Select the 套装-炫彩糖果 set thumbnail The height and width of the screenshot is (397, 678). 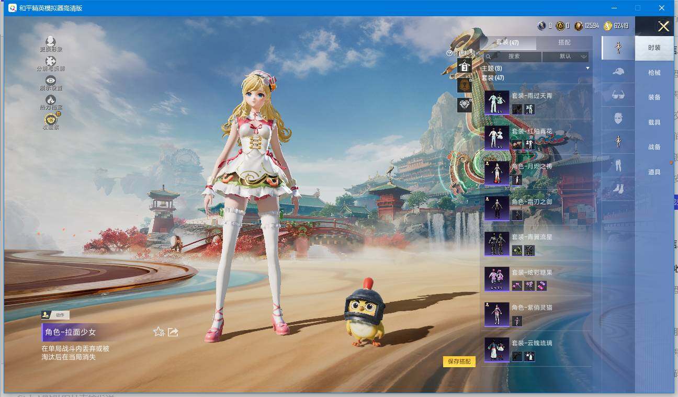[496, 279]
